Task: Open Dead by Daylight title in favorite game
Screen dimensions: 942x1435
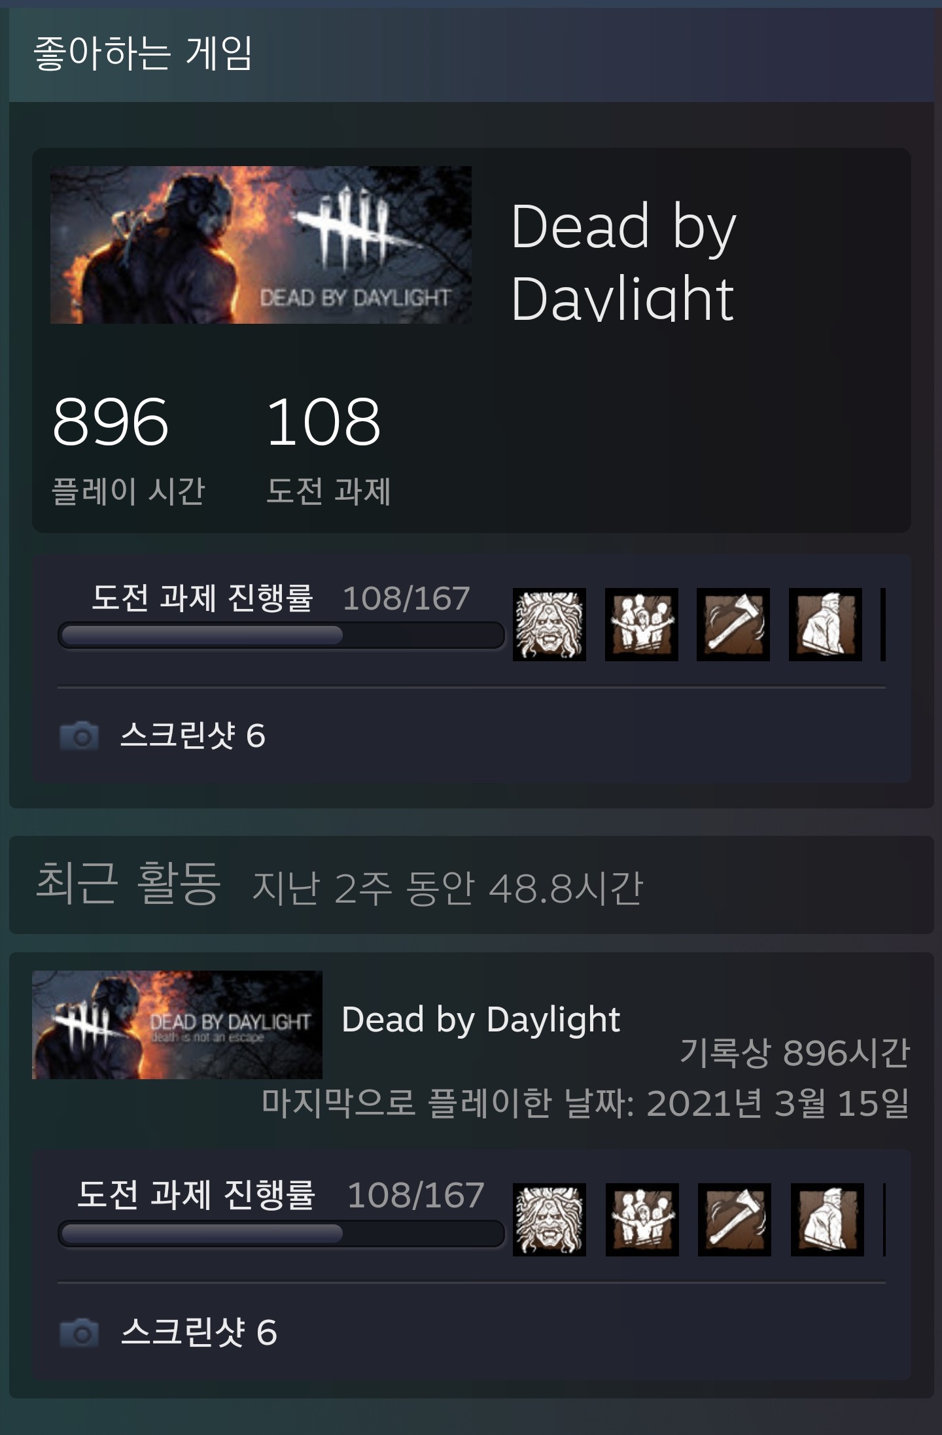Action: [623, 262]
